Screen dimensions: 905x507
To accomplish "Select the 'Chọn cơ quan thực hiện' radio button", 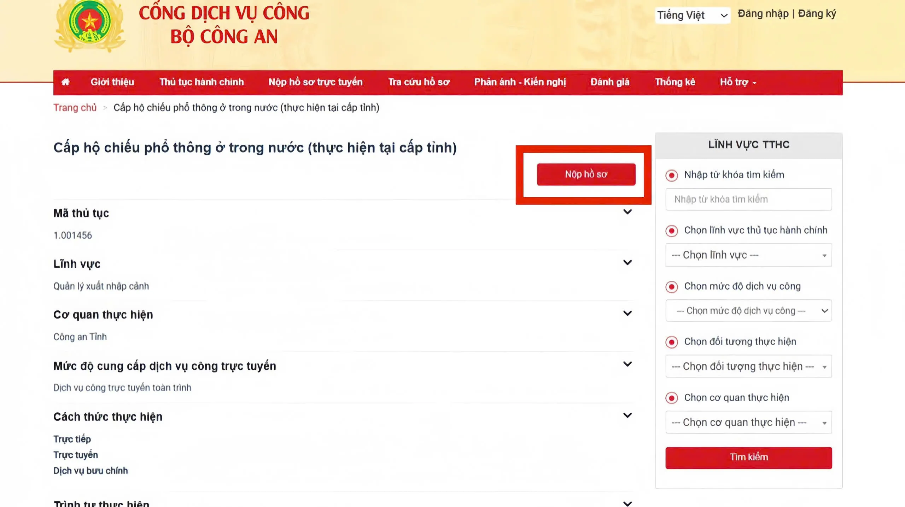I will [x=671, y=398].
